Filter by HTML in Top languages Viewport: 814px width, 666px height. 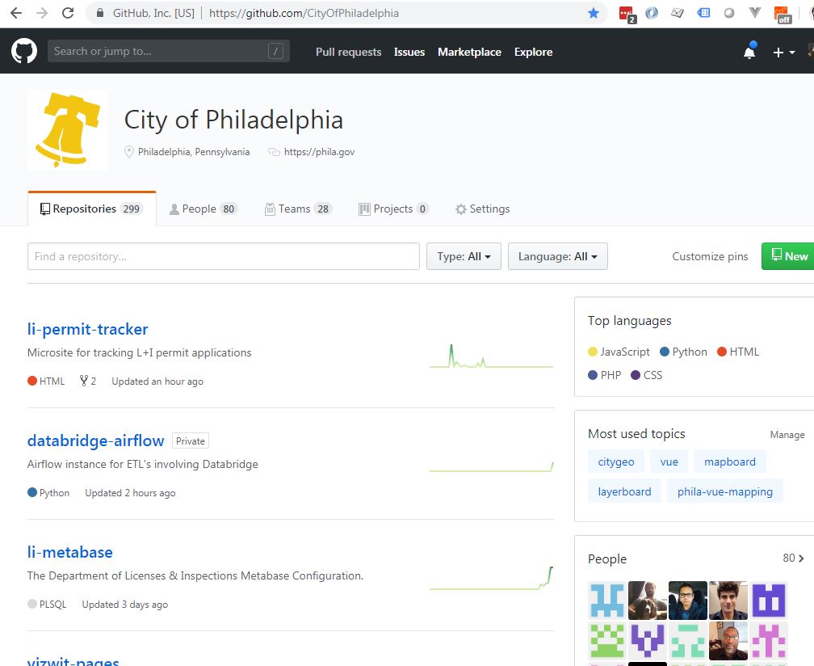738,352
